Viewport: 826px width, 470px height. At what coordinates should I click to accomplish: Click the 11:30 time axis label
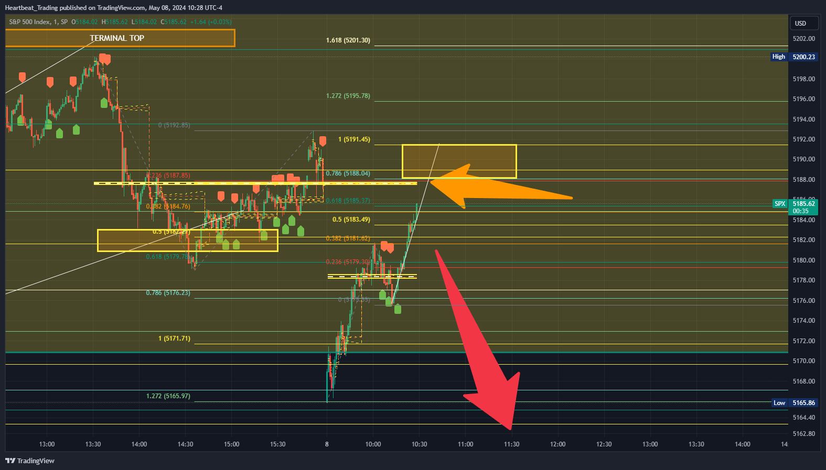tap(511, 444)
